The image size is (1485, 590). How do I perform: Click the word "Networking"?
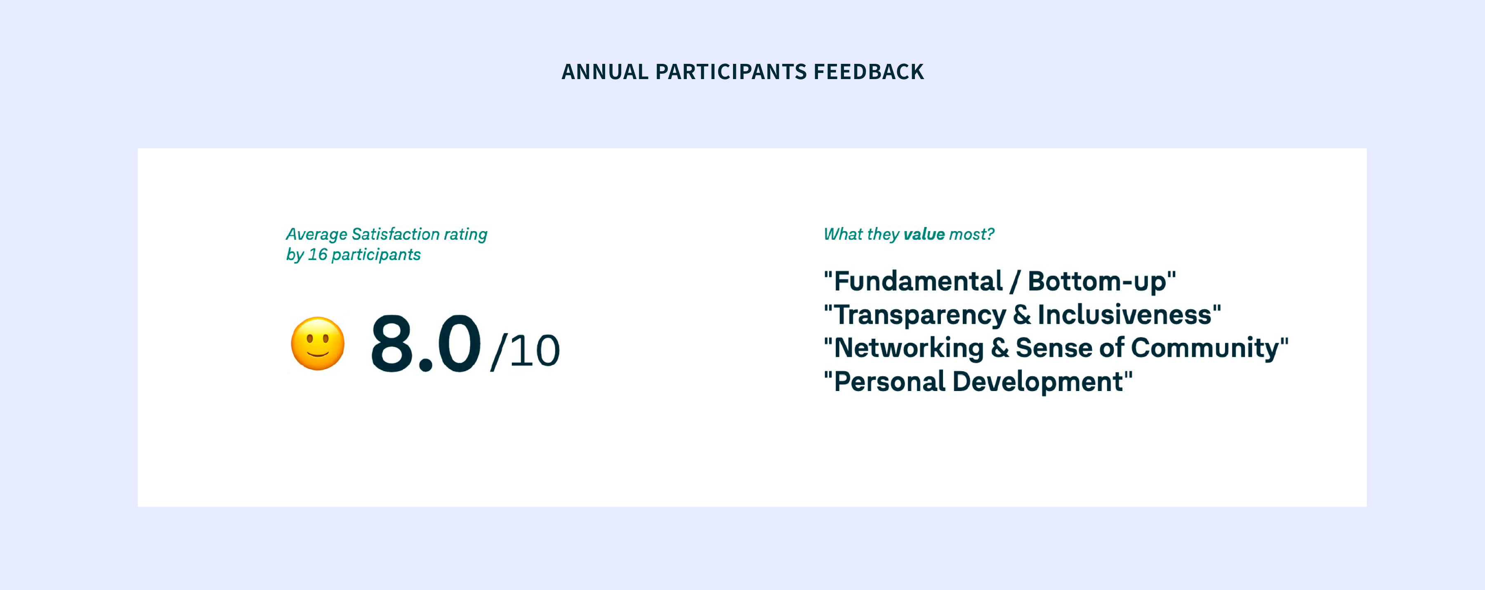point(908,348)
